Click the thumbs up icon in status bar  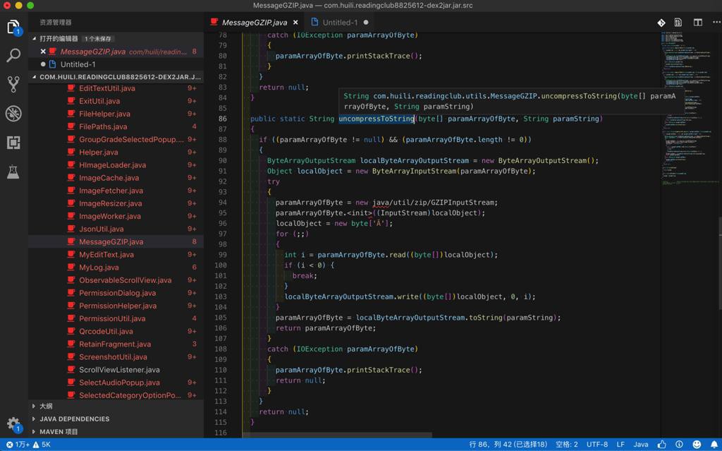662,445
